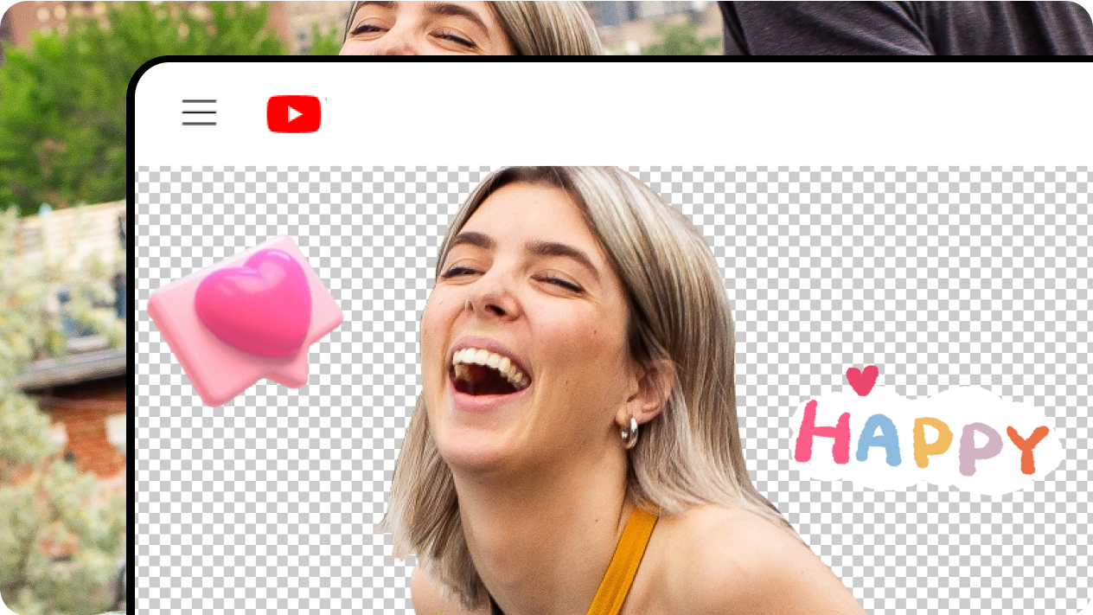Select the pink heart sticker
Image resolution: width=1093 pixels, height=615 pixels.
pyautogui.click(x=246, y=319)
